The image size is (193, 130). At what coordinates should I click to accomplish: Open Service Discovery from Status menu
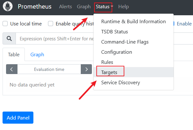pos(134,83)
